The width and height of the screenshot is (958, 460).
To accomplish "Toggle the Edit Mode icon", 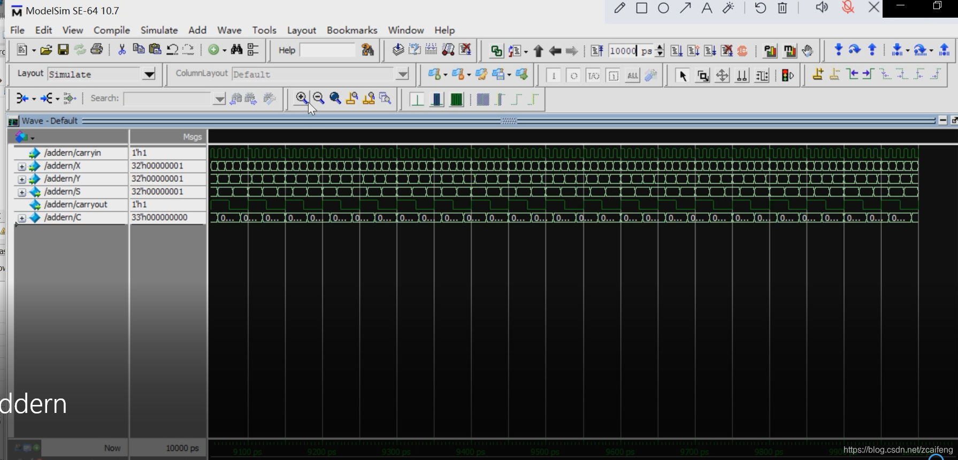I will (762, 75).
